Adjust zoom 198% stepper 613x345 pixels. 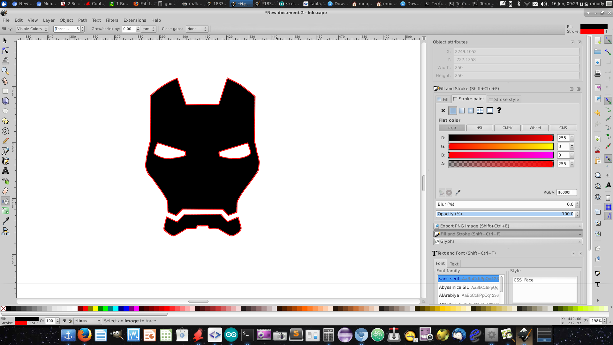pyautogui.click(x=605, y=321)
